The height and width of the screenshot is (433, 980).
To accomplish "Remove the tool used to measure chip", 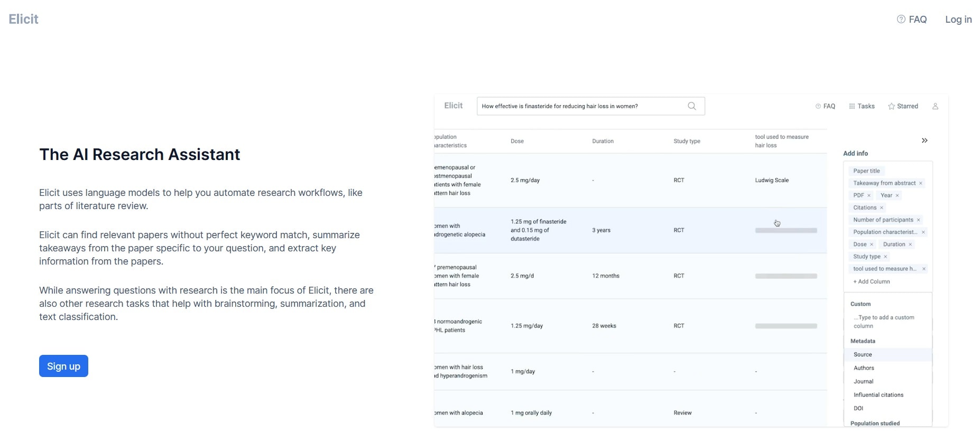I will tap(924, 269).
